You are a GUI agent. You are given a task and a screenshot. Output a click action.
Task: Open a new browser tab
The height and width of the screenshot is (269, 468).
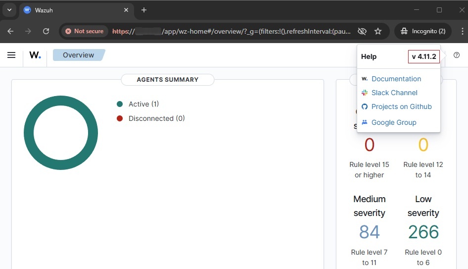144,10
